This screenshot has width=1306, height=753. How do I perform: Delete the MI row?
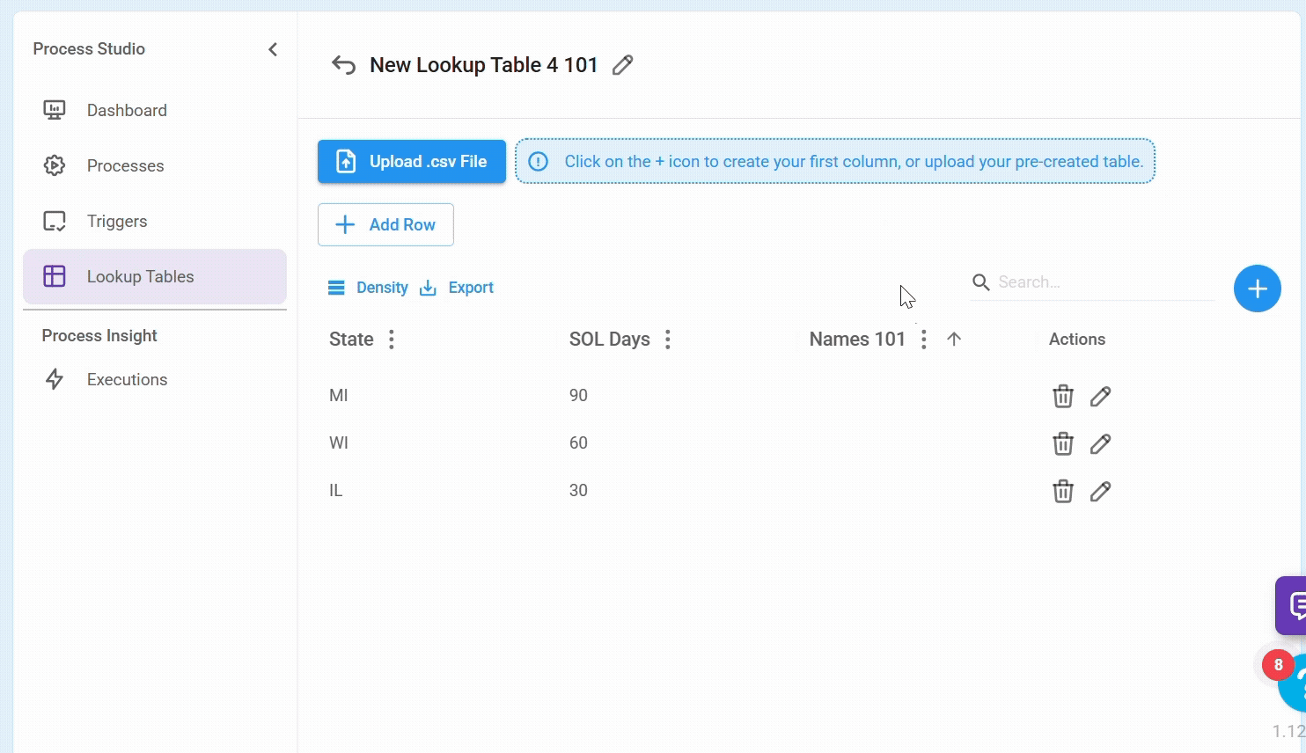pyautogui.click(x=1062, y=396)
